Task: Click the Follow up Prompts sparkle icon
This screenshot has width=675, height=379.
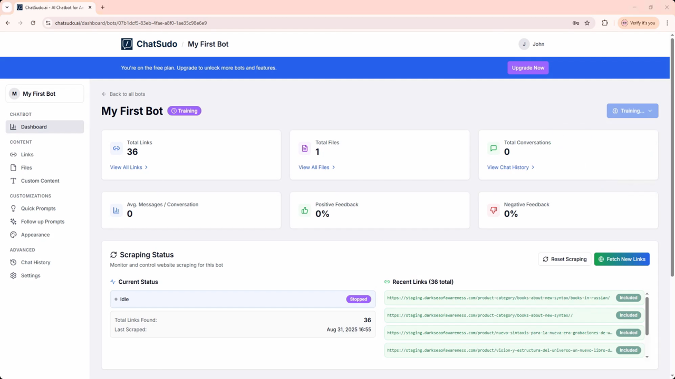Action: [x=14, y=222]
